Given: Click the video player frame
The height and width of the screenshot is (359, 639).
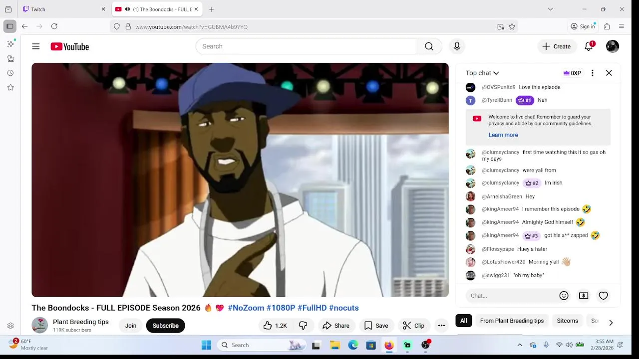Looking at the screenshot, I should click(x=240, y=180).
